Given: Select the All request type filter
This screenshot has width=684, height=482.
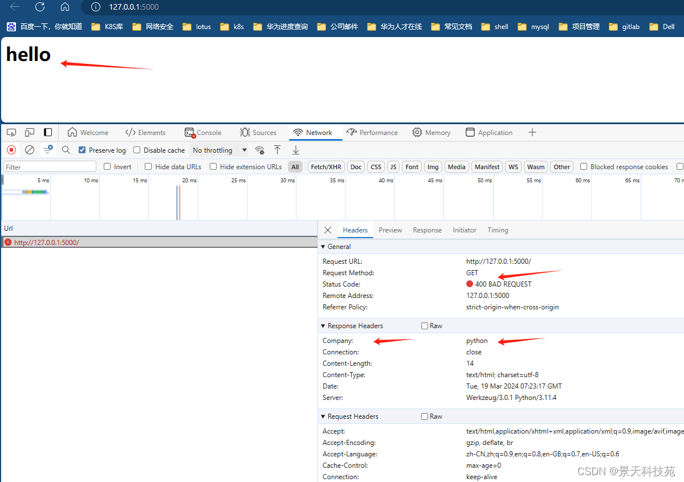Looking at the screenshot, I should [x=295, y=167].
